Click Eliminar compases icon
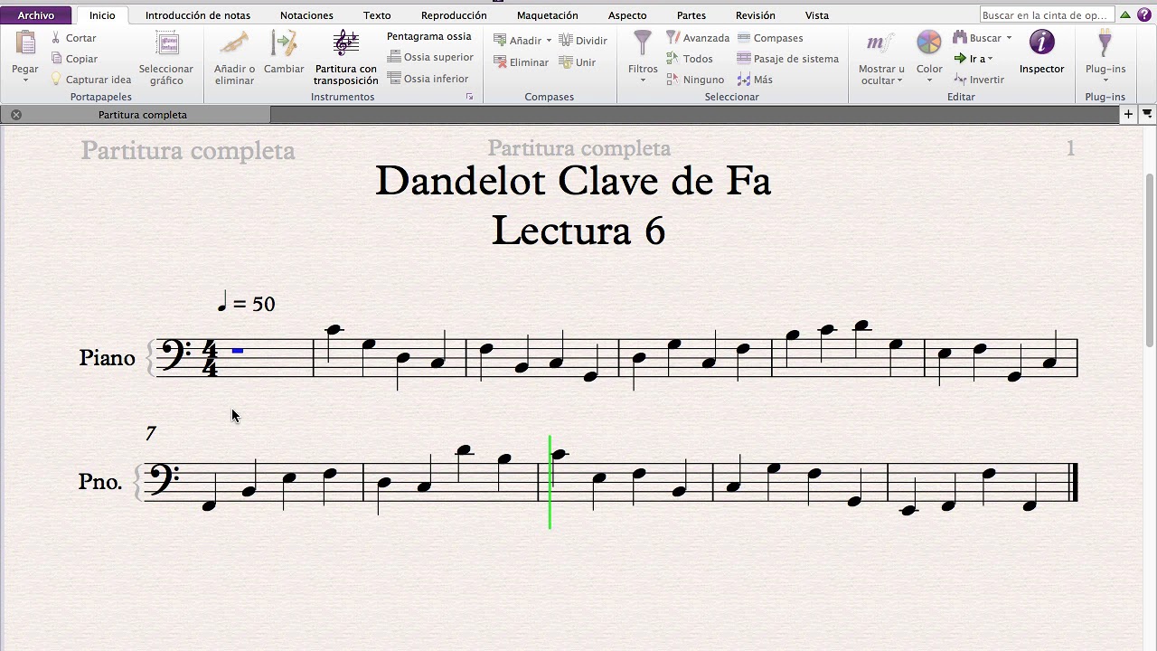1157x651 pixels. point(500,62)
